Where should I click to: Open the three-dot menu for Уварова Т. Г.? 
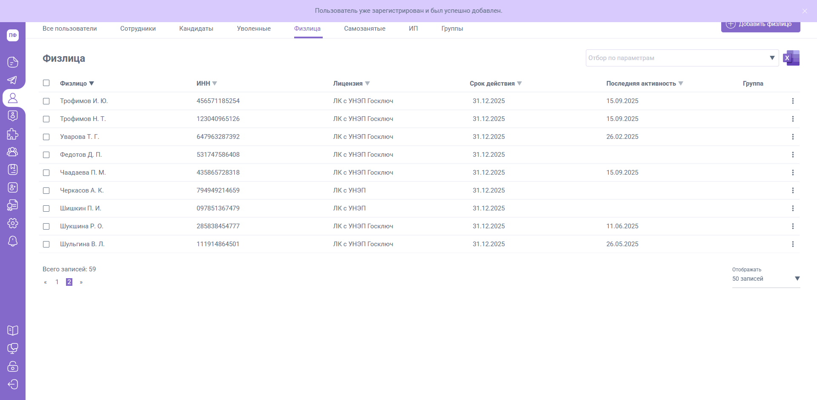[792, 137]
